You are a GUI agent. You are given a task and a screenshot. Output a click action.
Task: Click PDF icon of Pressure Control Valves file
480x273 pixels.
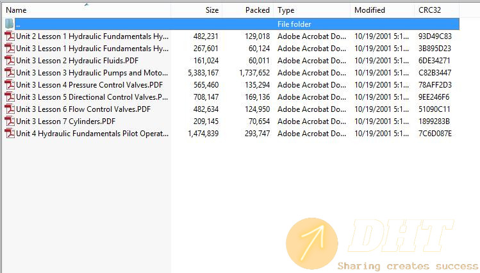click(x=10, y=85)
